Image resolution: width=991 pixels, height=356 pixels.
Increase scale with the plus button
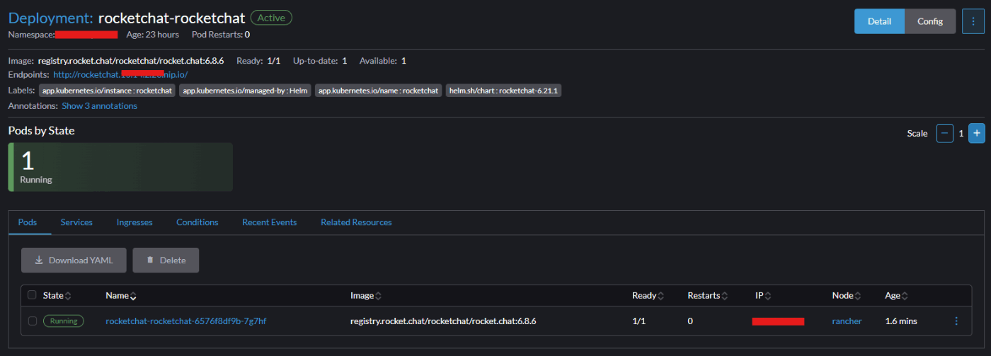click(977, 133)
